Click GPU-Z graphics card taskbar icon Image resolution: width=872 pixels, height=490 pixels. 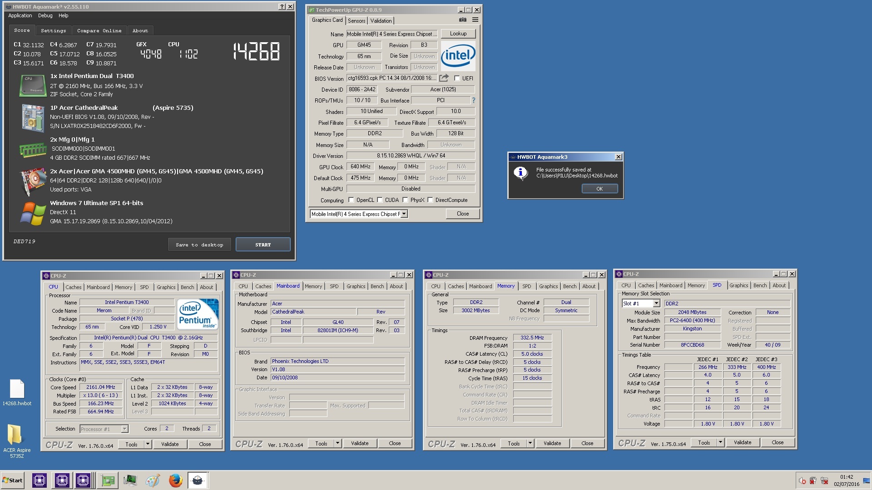[x=108, y=480]
